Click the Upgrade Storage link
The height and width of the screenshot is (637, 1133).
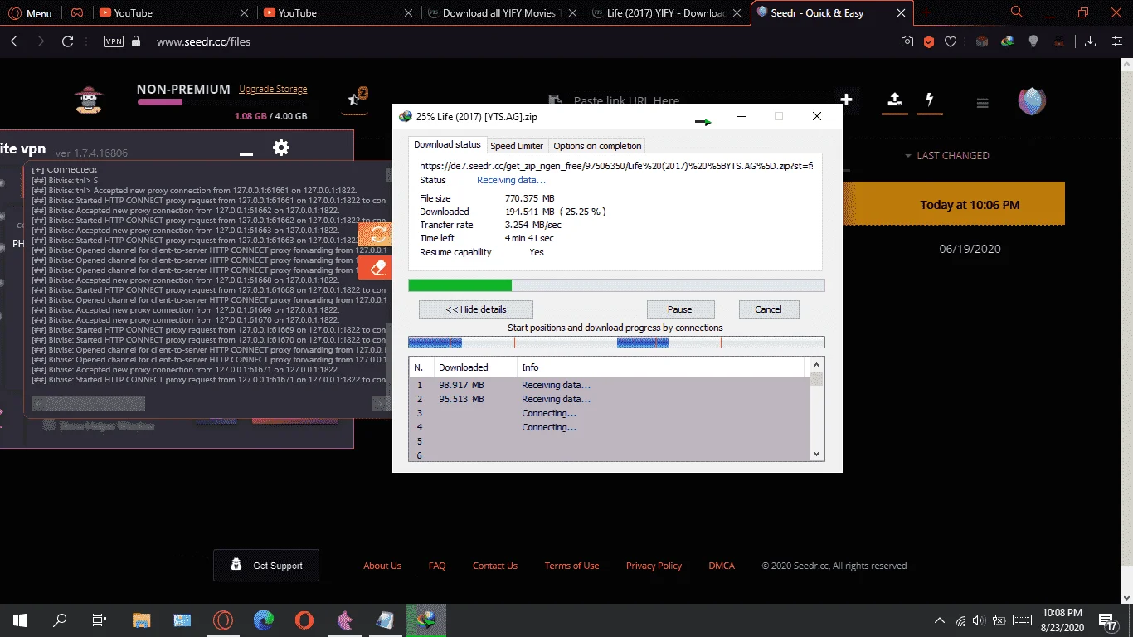[x=273, y=89]
